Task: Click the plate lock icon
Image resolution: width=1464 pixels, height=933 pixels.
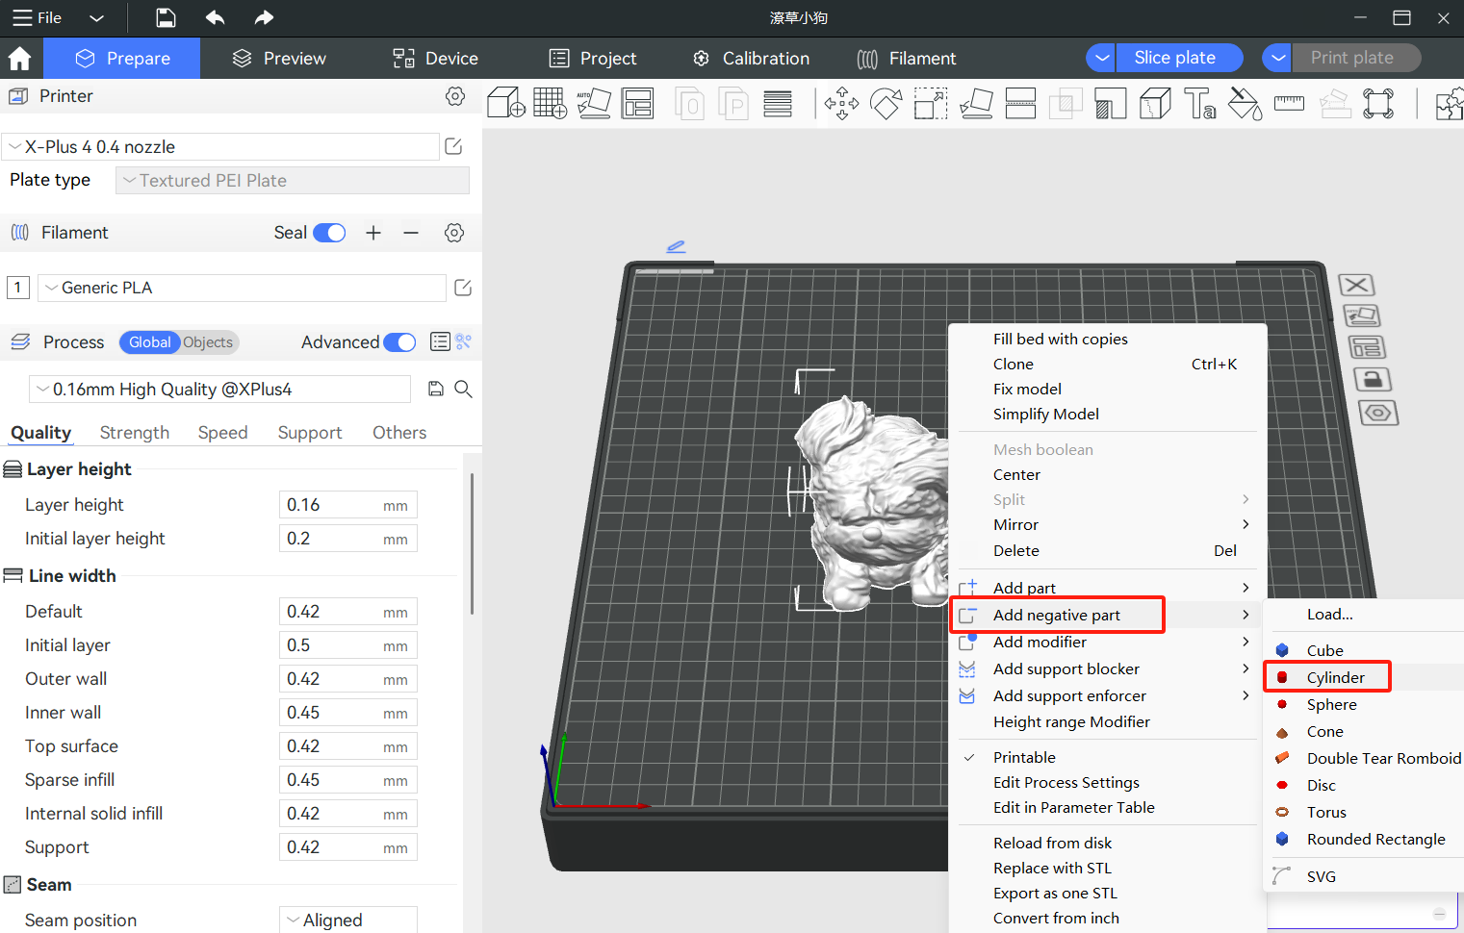Action: point(1372,379)
